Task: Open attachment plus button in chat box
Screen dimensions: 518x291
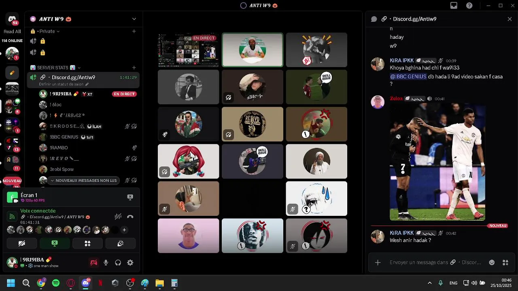Action: (378, 262)
